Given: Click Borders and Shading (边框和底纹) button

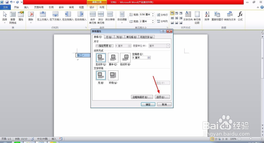Looking at the screenshot, I should click(x=142, y=97).
